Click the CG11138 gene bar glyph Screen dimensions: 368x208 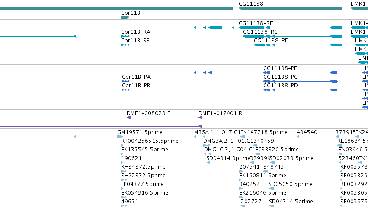click(x=290, y=8)
